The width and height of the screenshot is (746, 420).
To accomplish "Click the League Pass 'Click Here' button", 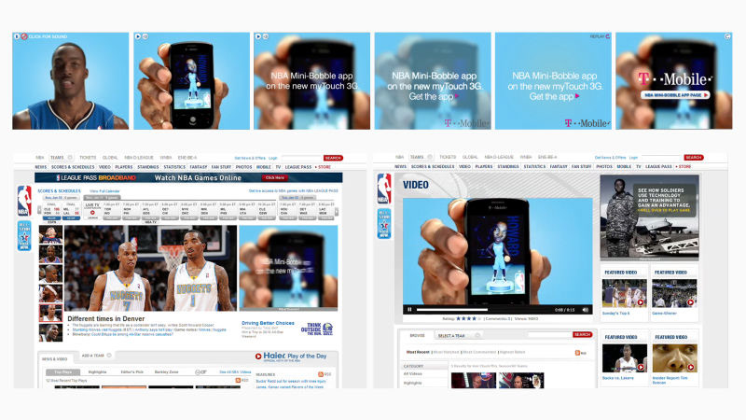I will click(275, 177).
